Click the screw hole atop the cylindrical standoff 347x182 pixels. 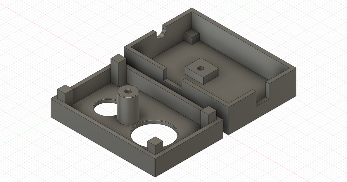[128, 91]
